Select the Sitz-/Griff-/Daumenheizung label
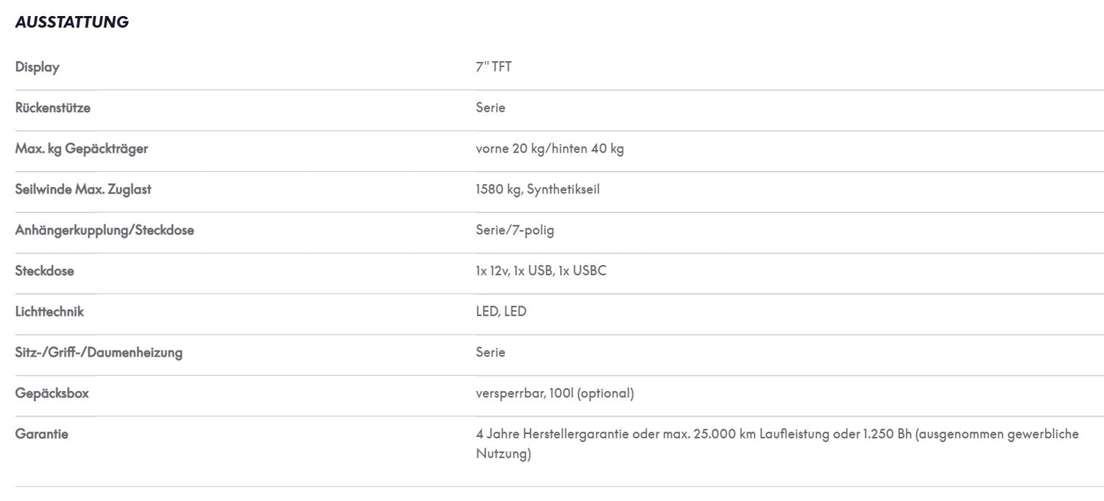 click(99, 353)
